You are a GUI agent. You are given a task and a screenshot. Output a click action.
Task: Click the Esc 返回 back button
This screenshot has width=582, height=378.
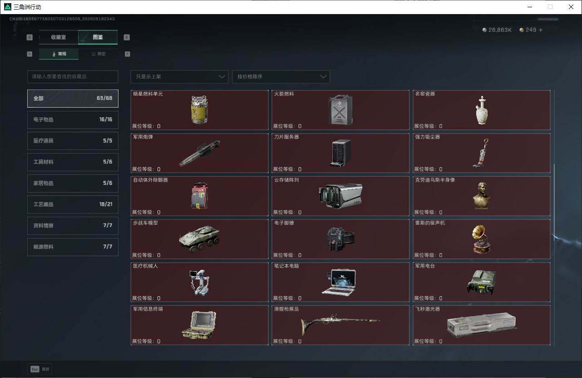[x=40, y=369]
